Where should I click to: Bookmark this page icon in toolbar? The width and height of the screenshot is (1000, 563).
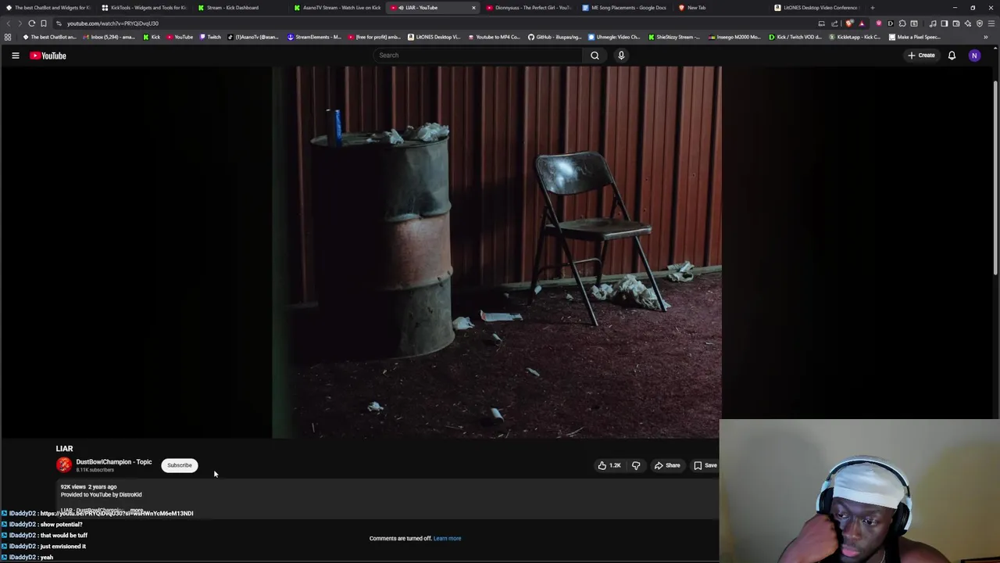(x=44, y=23)
